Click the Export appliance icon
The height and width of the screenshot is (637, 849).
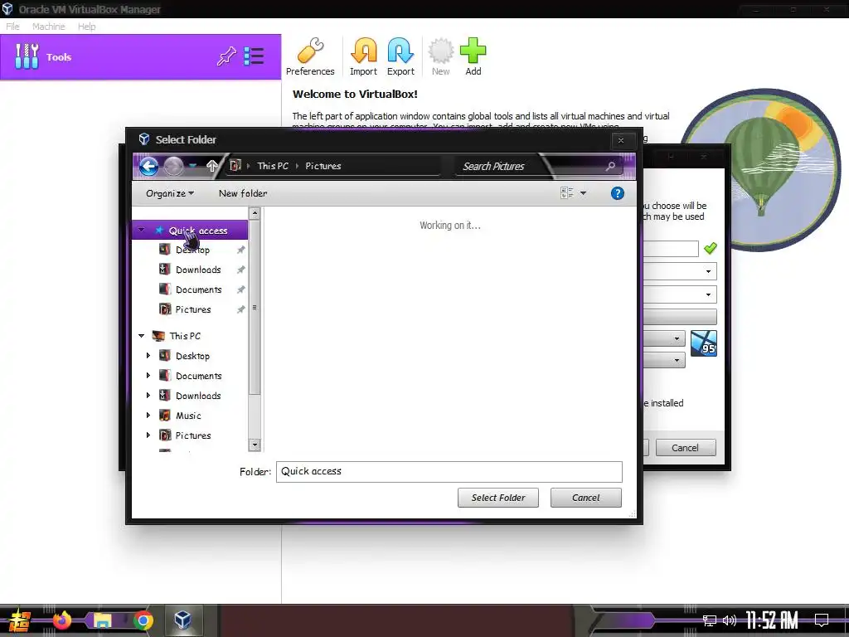pos(400,57)
